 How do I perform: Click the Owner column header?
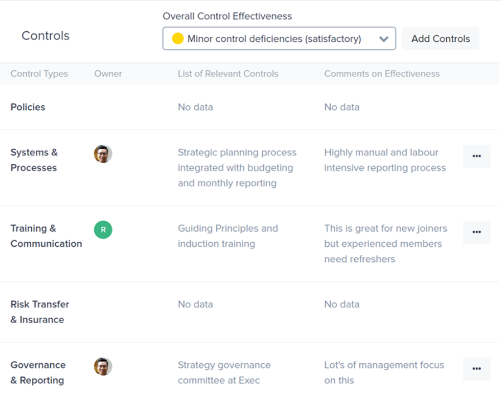(x=108, y=74)
